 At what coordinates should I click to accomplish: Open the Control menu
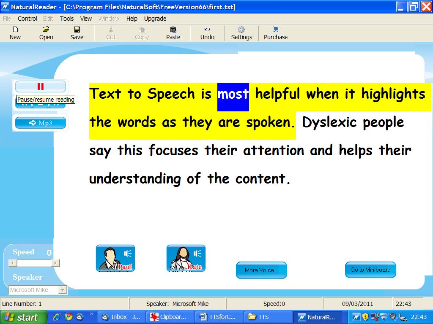pos(27,19)
